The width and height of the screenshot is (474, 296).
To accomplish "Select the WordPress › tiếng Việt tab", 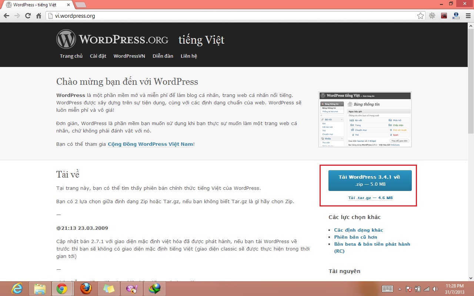I will [37, 5].
